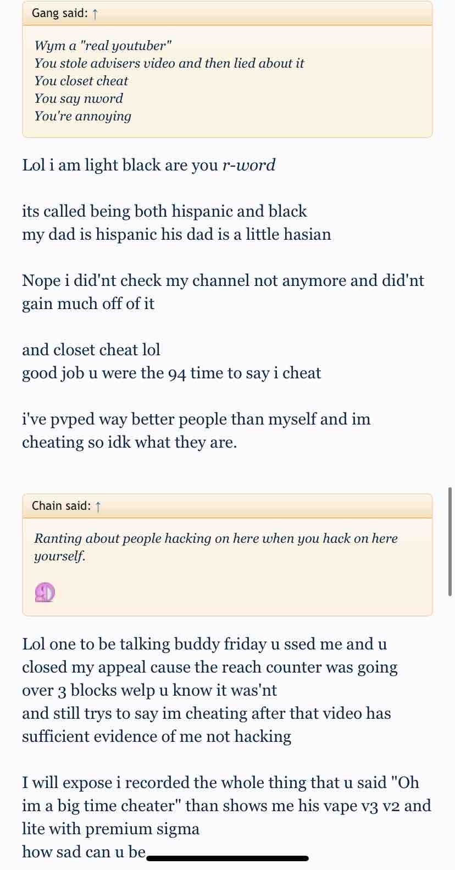Select the line "good job u were the 94 time"
Viewport: 455px width, 870px height.
point(171,373)
